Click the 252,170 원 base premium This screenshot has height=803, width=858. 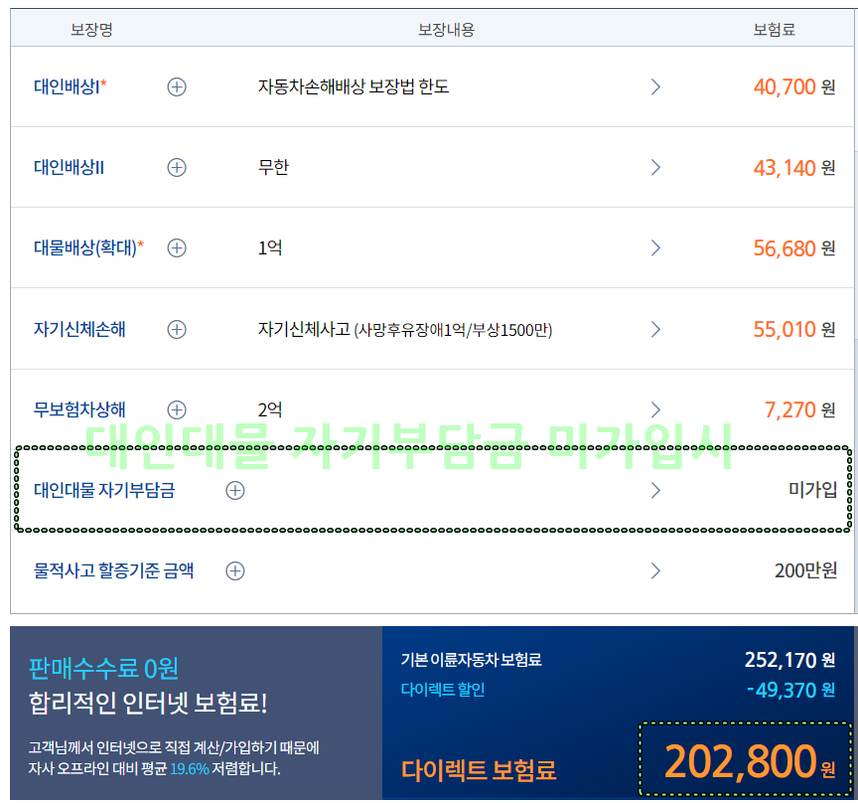789,660
